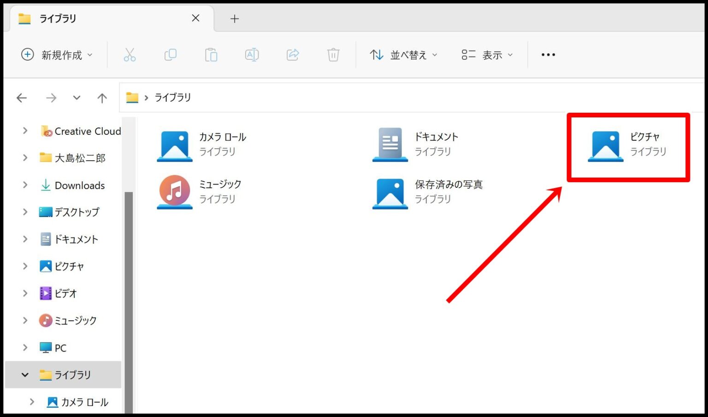This screenshot has height=417, width=708.
Task: Expand the Creative Cloud sidebar chevron
Action: [x=25, y=131]
